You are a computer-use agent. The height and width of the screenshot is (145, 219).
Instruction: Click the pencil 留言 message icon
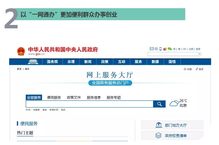coord(197,69)
